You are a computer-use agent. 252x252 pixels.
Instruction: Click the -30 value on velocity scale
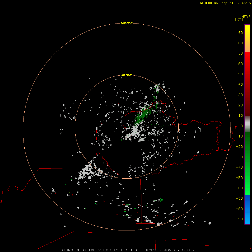tap(239, 157)
